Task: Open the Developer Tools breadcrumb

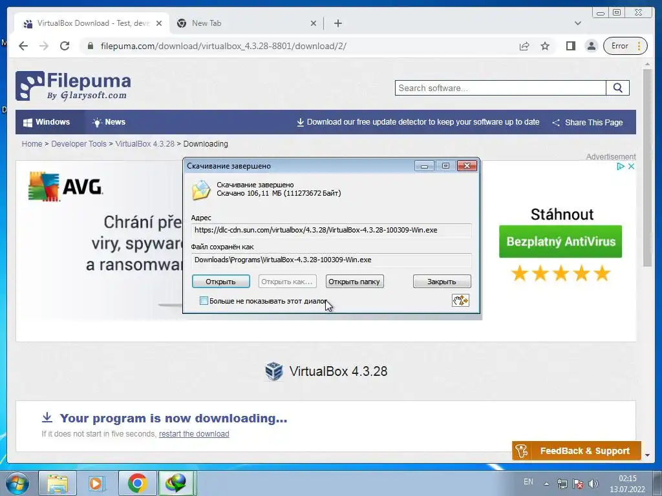Action: pyautogui.click(x=79, y=144)
